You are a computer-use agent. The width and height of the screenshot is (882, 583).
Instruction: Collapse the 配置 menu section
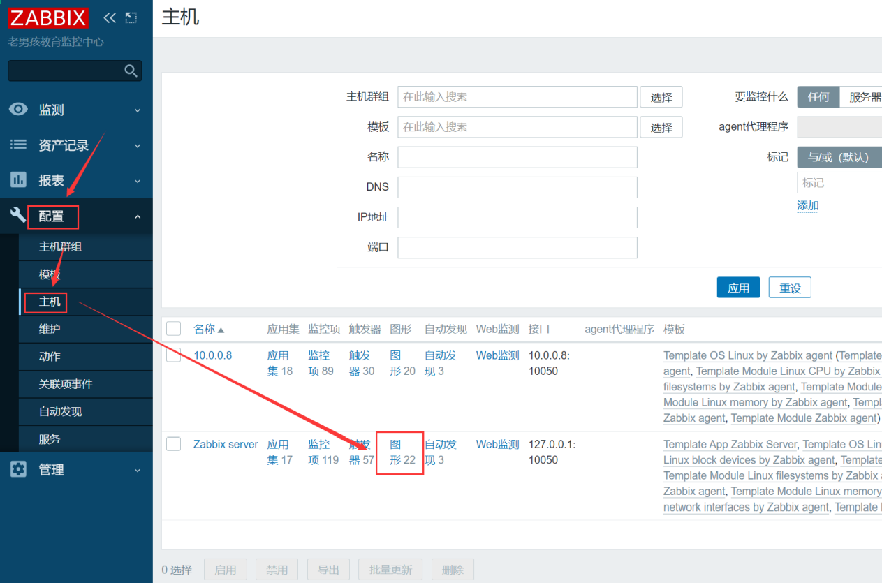76,216
